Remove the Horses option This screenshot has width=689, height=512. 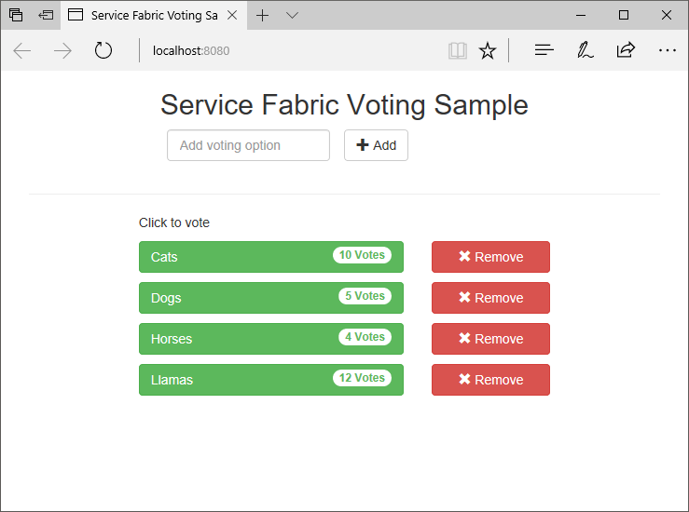point(490,339)
